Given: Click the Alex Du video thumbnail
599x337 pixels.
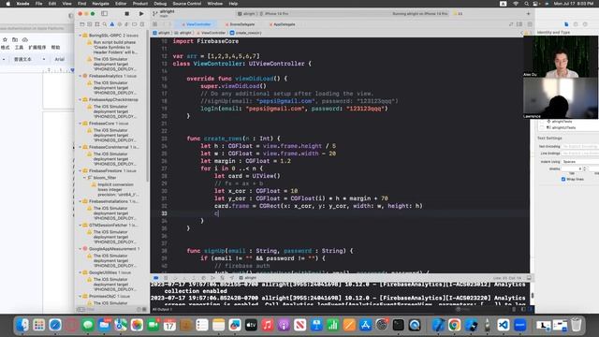Looking at the screenshot, I should (560, 57).
